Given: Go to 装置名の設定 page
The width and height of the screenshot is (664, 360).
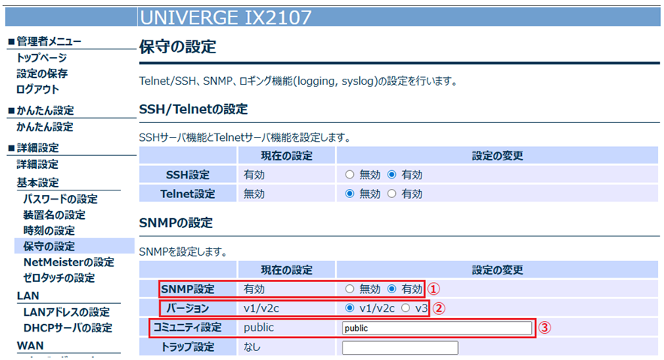Looking at the screenshot, I should pyautogui.click(x=54, y=214).
